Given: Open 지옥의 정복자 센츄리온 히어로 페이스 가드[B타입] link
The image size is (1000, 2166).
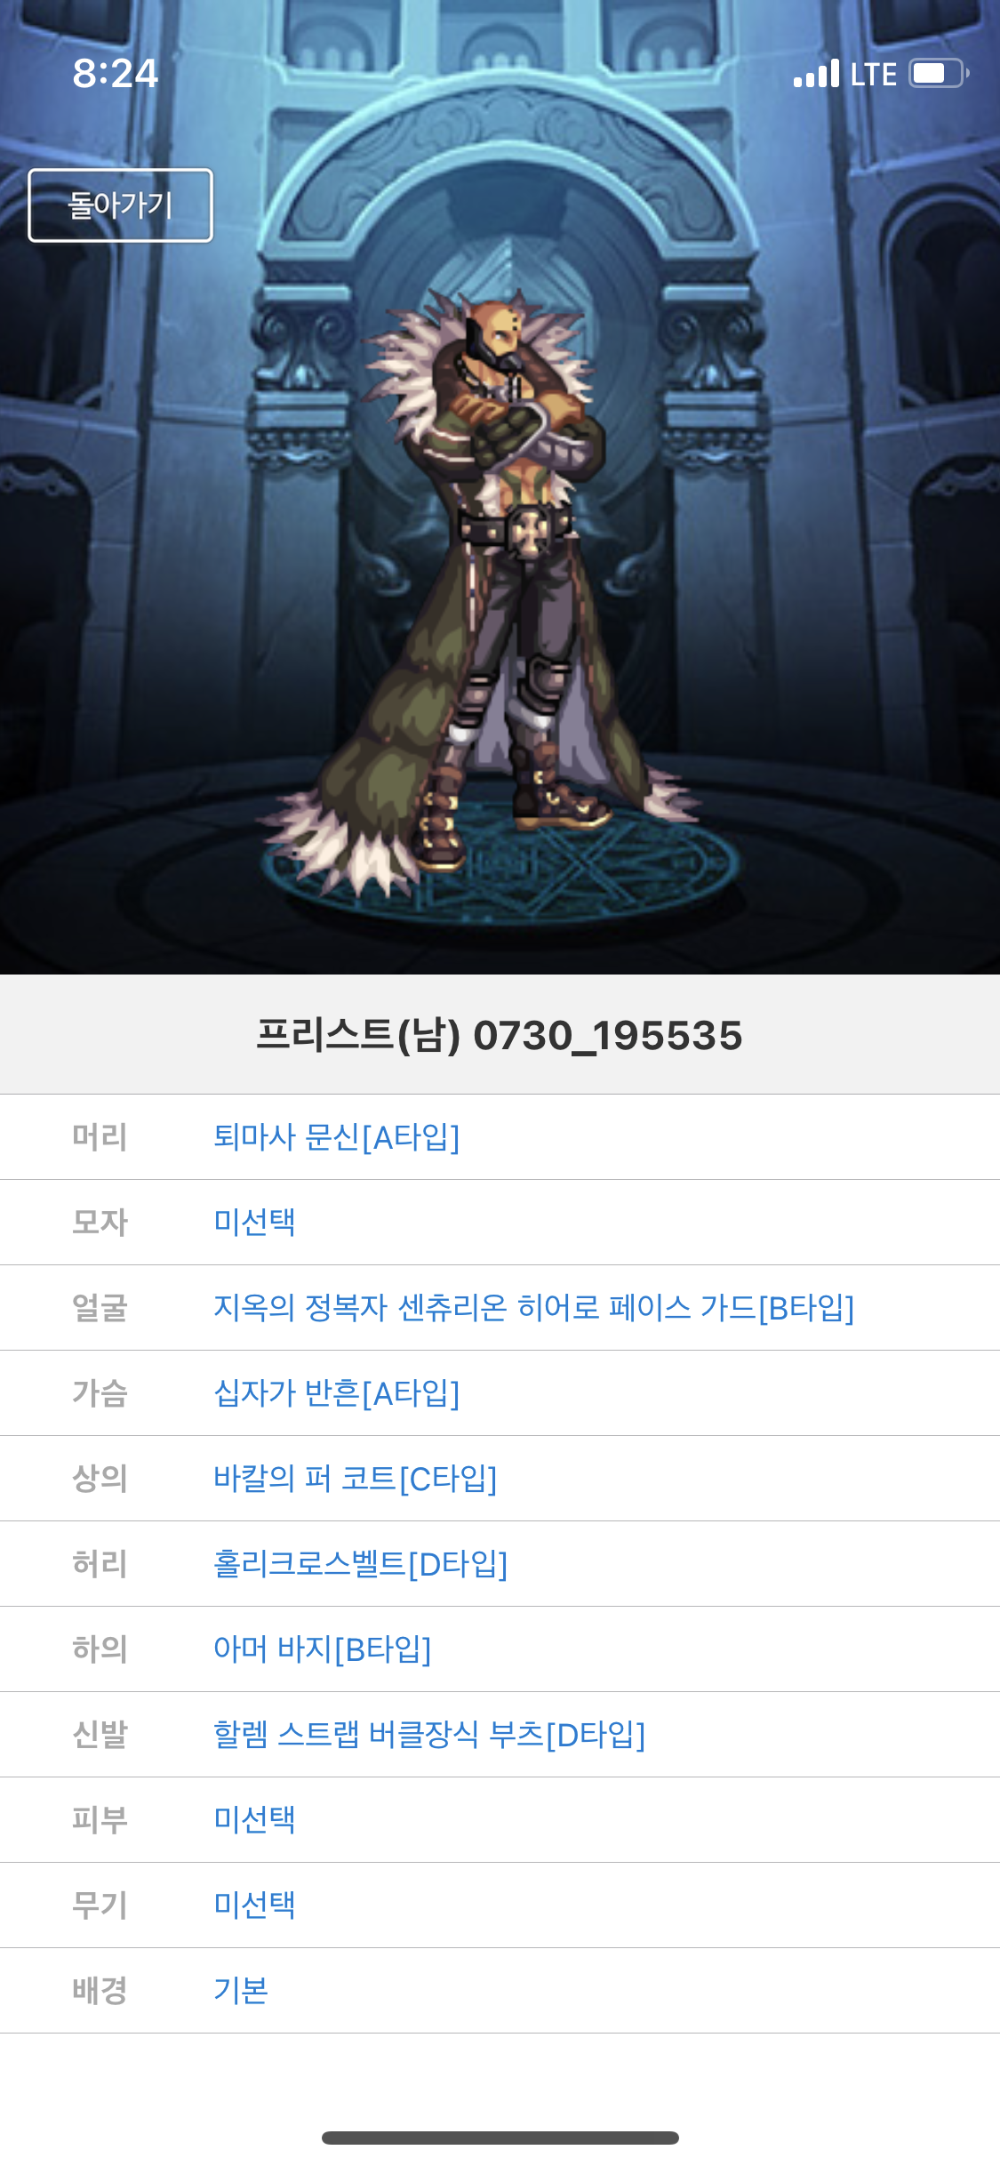Looking at the screenshot, I should 533,1308.
